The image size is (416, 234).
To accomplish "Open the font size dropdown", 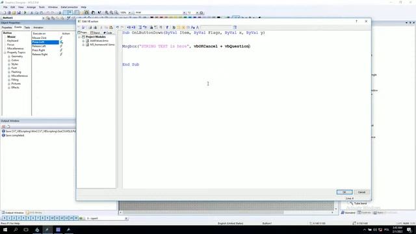I will click(197, 13).
